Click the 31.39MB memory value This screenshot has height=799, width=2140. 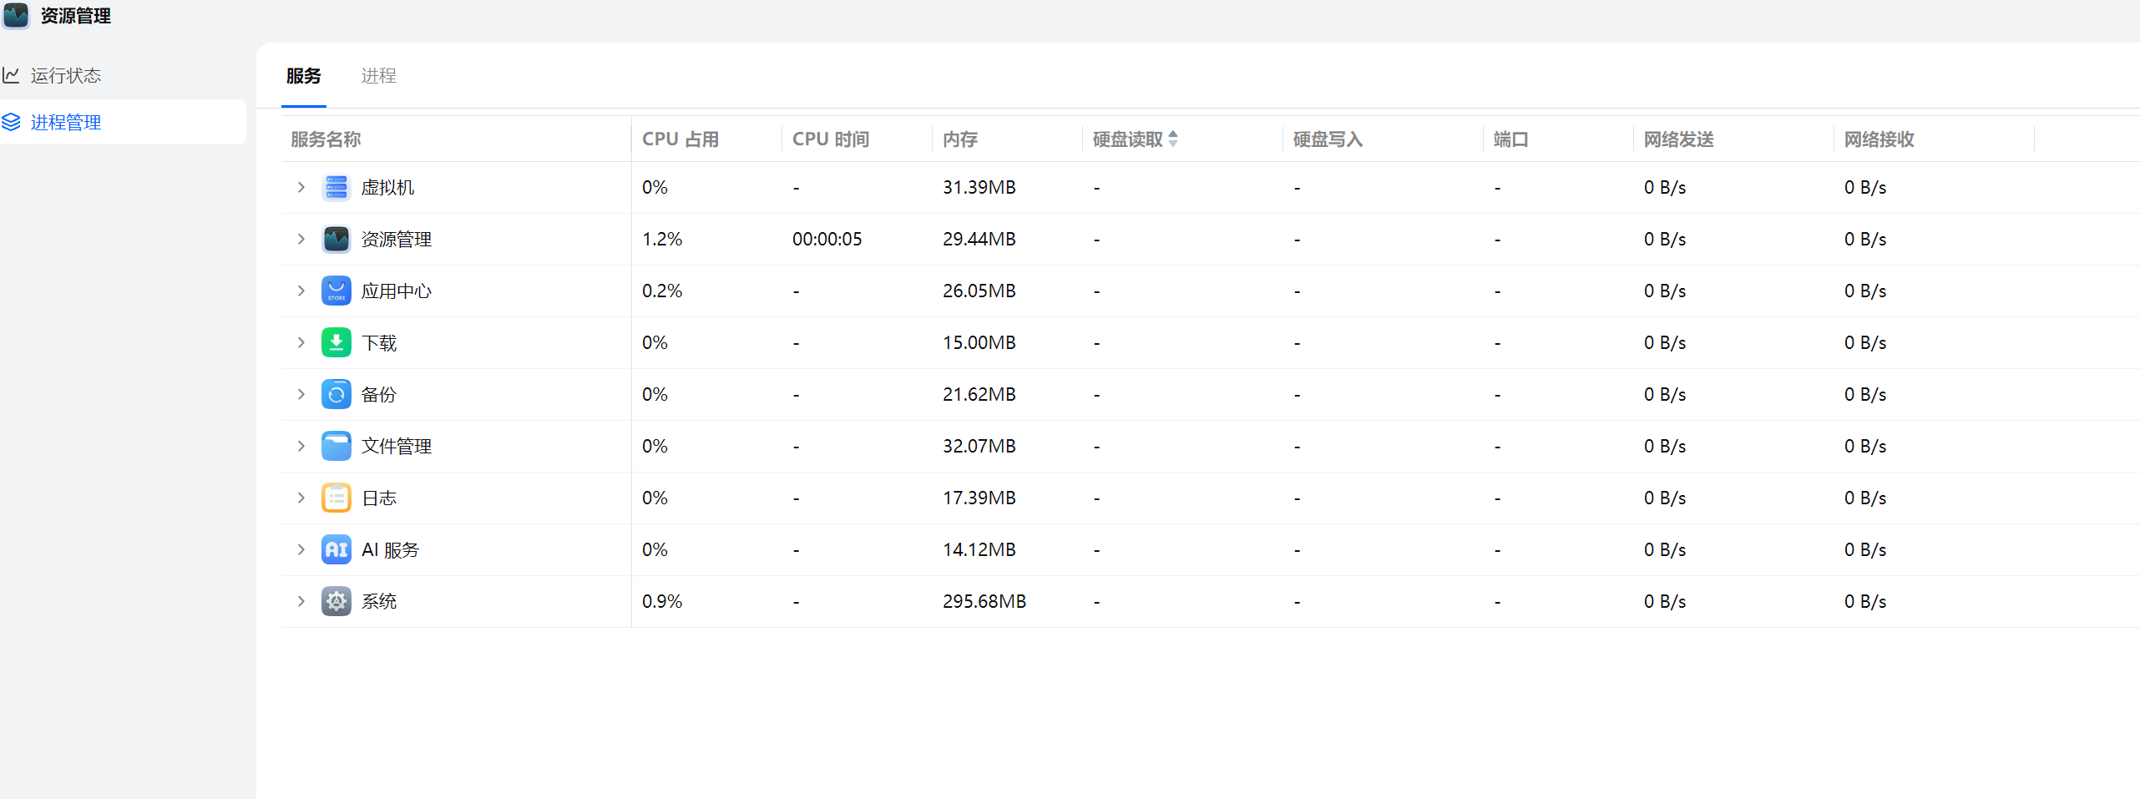tap(979, 187)
